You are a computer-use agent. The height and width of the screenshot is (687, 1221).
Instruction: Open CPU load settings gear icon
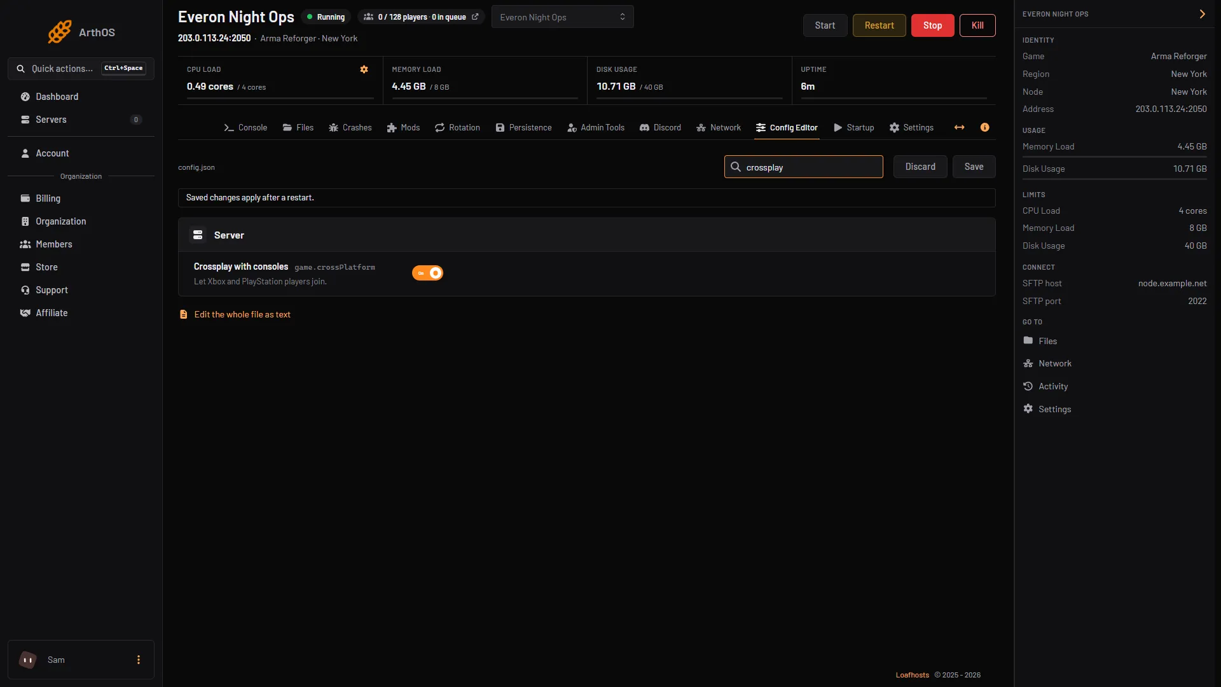tap(364, 69)
